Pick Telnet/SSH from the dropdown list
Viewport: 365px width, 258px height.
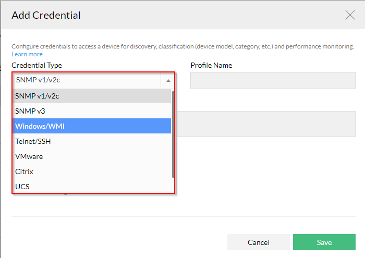pyautogui.click(x=92, y=141)
